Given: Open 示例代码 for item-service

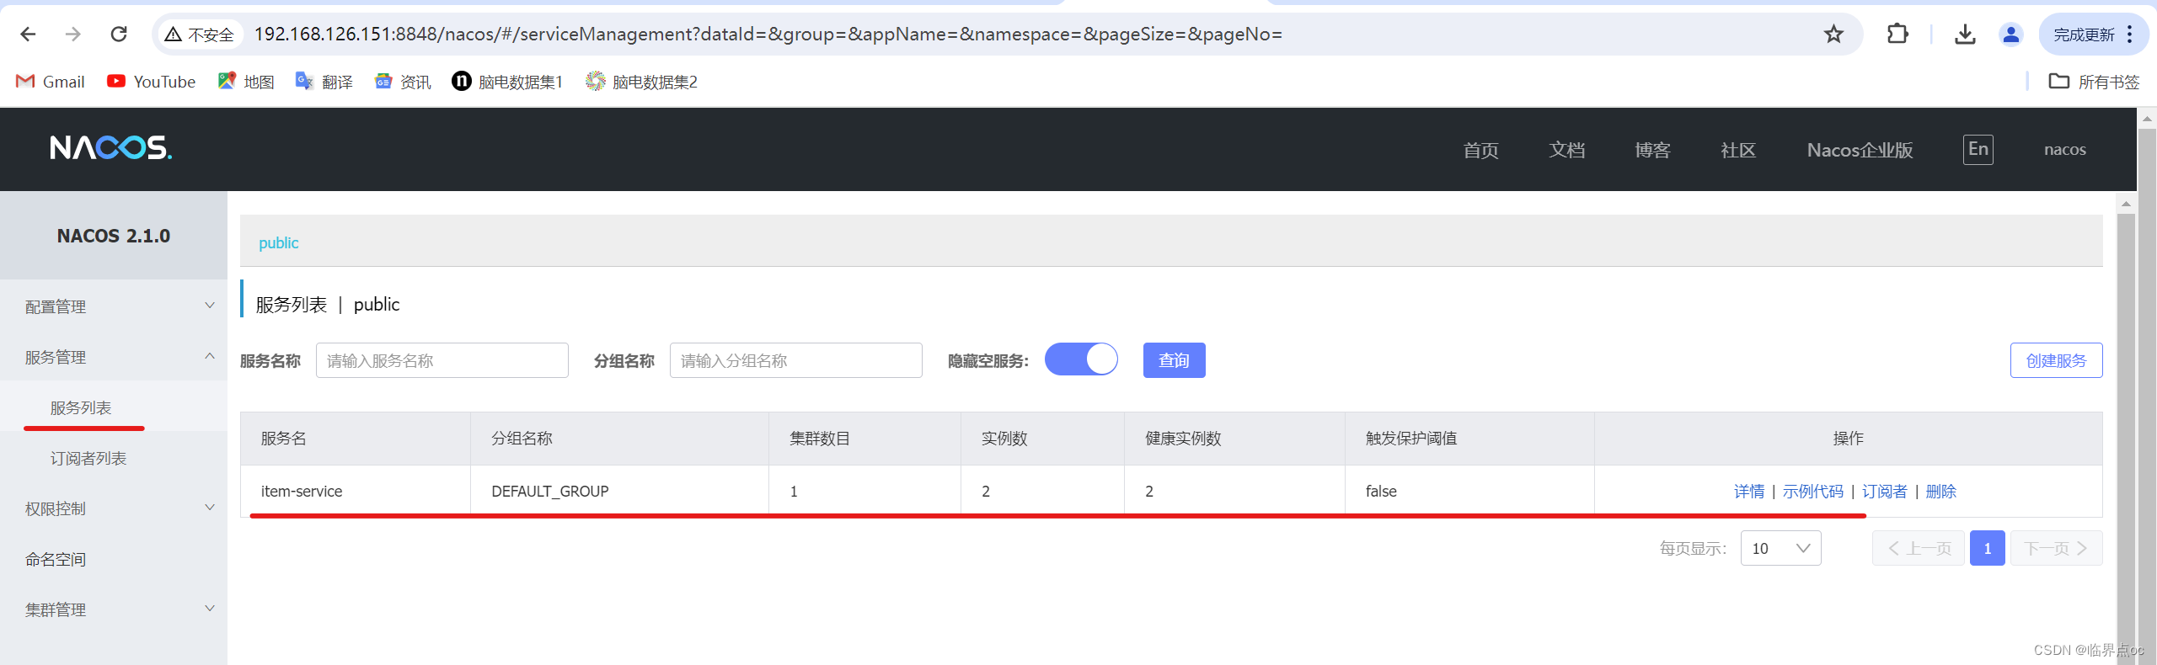Looking at the screenshot, I should [x=1812, y=491].
